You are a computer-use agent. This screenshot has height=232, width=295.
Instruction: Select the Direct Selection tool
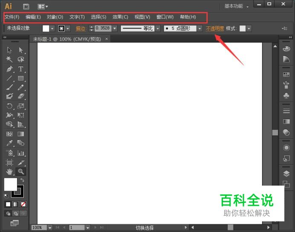click(x=21, y=50)
